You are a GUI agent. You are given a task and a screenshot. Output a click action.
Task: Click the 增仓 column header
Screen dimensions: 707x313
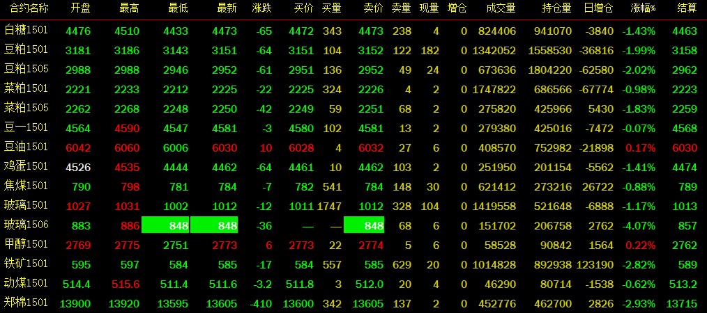point(457,8)
